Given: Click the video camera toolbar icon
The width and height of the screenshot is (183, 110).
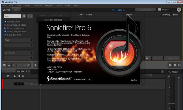Looking at the screenshot, I should coord(24,65).
